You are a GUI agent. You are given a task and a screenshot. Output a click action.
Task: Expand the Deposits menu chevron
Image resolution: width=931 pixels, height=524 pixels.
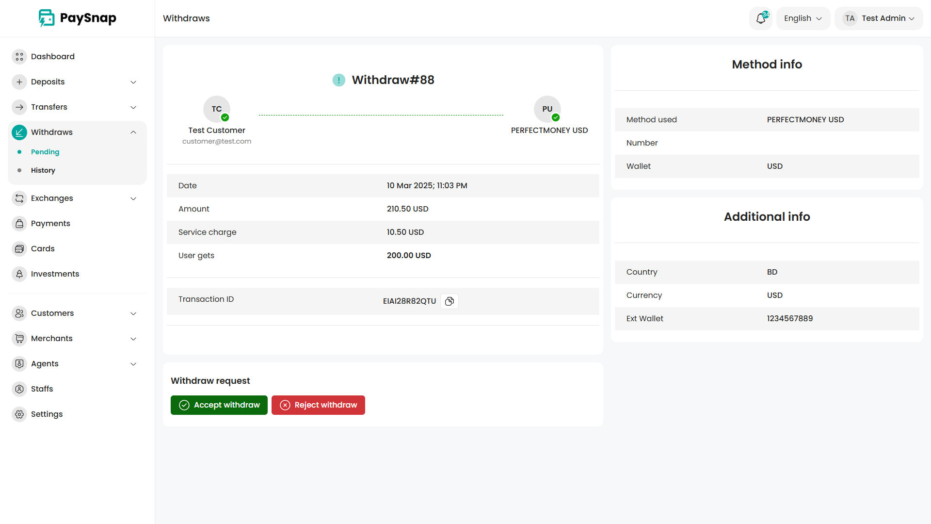[x=133, y=82]
